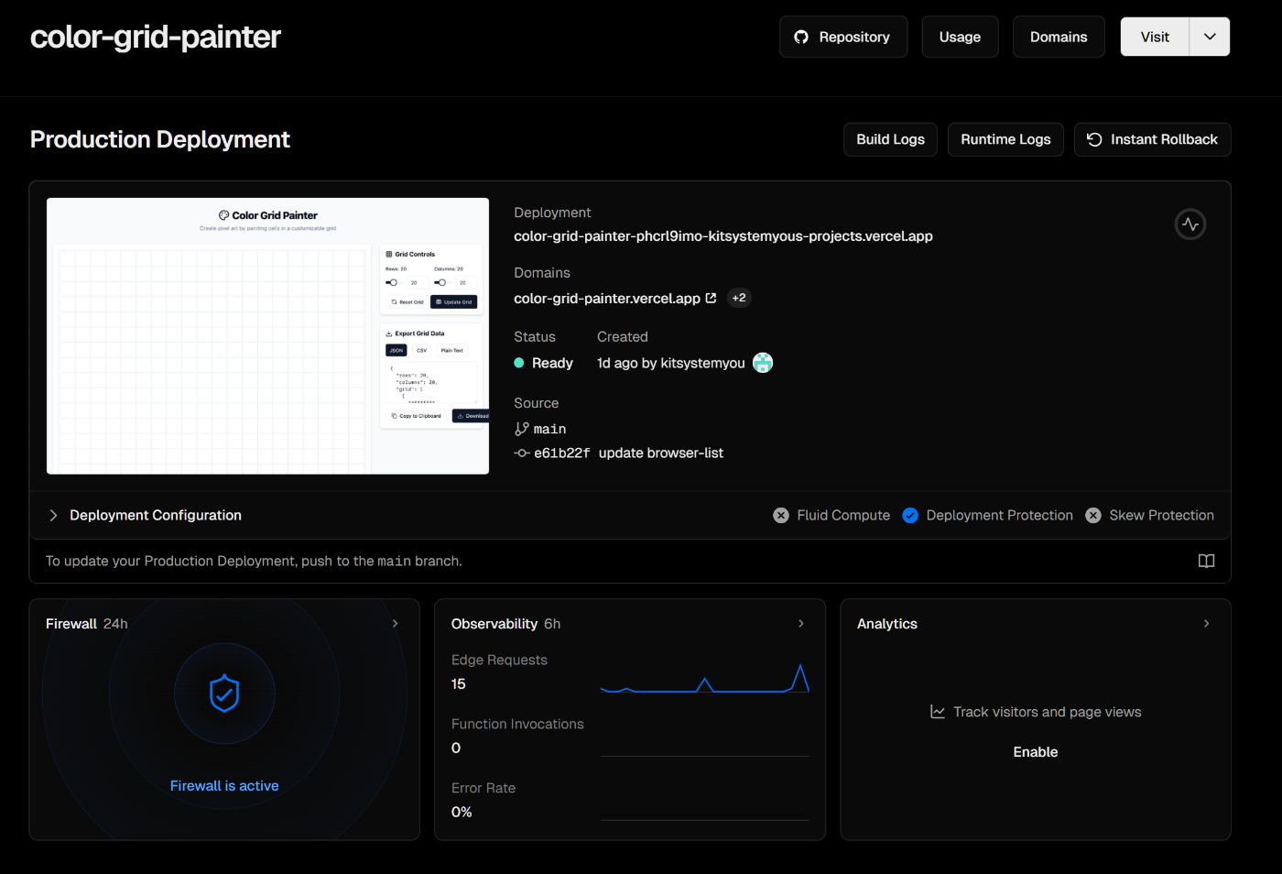This screenshot has width=1282, height=874.
Task: Enable Analytics tracking
Action: (x=1036, y=752)
